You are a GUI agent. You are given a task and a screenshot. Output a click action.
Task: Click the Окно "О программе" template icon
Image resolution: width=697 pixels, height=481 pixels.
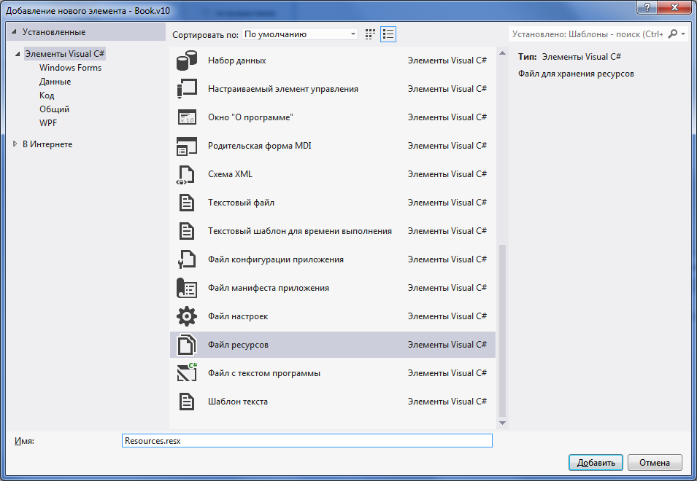(x=187, y=117)
